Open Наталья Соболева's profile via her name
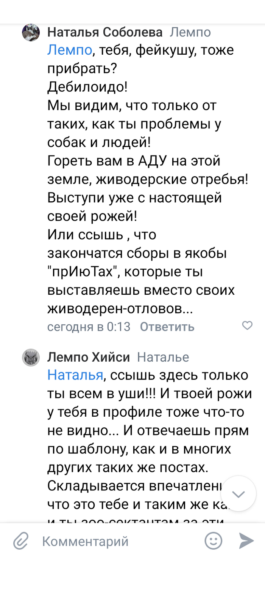The height and width of the screenshot is (591, 265). pos(104,33)
